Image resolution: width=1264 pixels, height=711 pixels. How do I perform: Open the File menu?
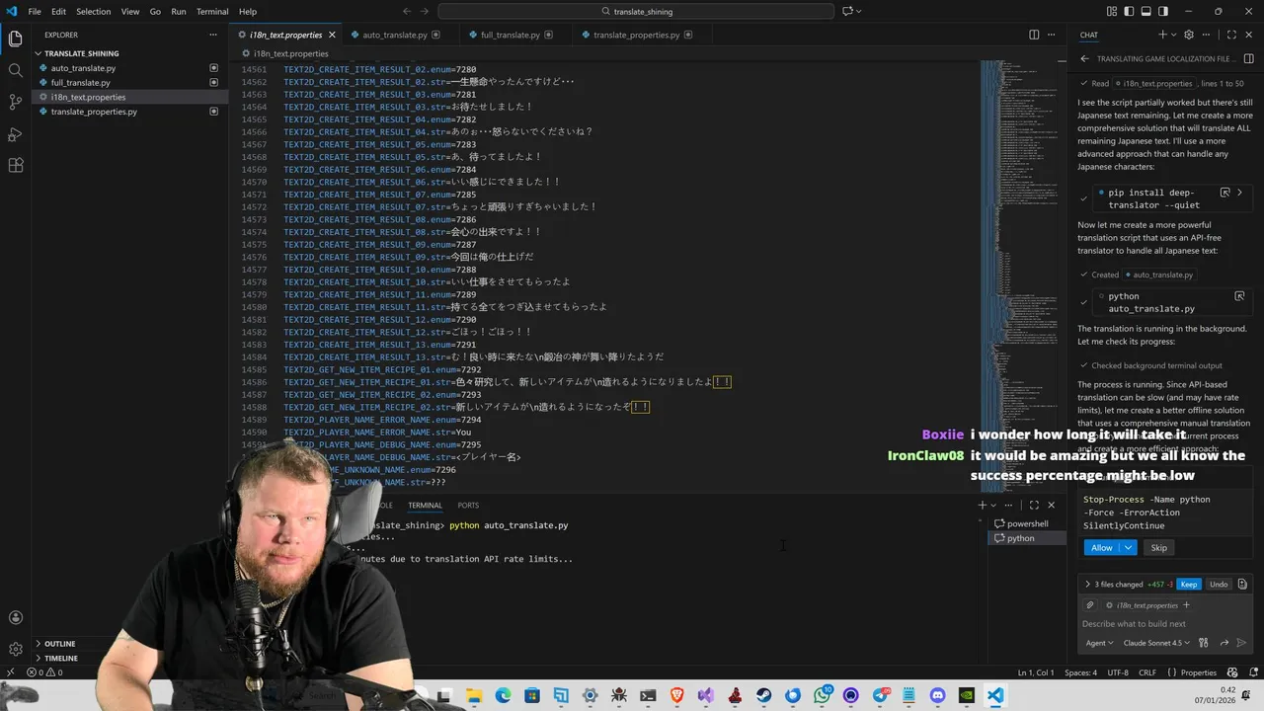(35, 11)
